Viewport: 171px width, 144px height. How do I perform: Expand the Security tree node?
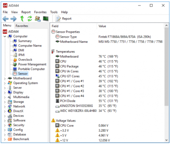(x=5, y=125)
